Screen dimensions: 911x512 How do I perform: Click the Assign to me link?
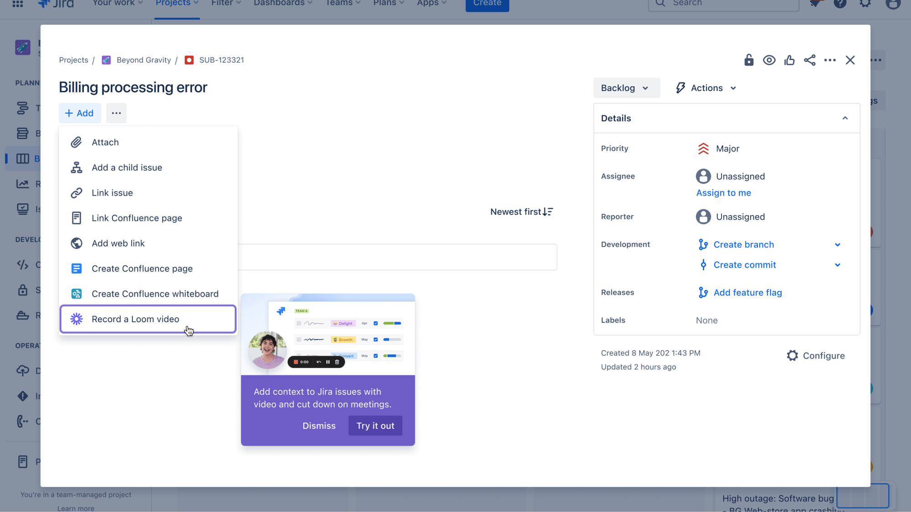pyautogui.click(x=723, y=193)
